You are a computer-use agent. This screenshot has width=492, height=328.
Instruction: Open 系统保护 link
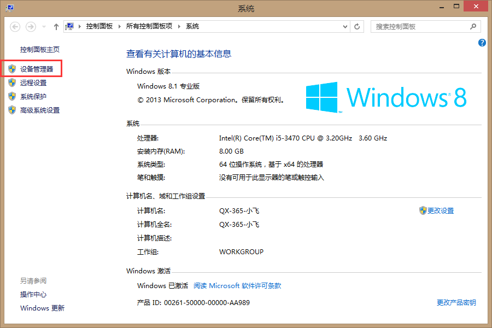(33, 97)
